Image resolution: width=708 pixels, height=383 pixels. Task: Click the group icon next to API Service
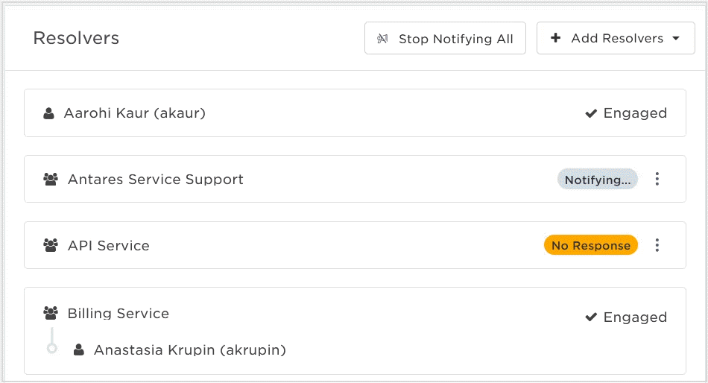click(x=51, y=245)
